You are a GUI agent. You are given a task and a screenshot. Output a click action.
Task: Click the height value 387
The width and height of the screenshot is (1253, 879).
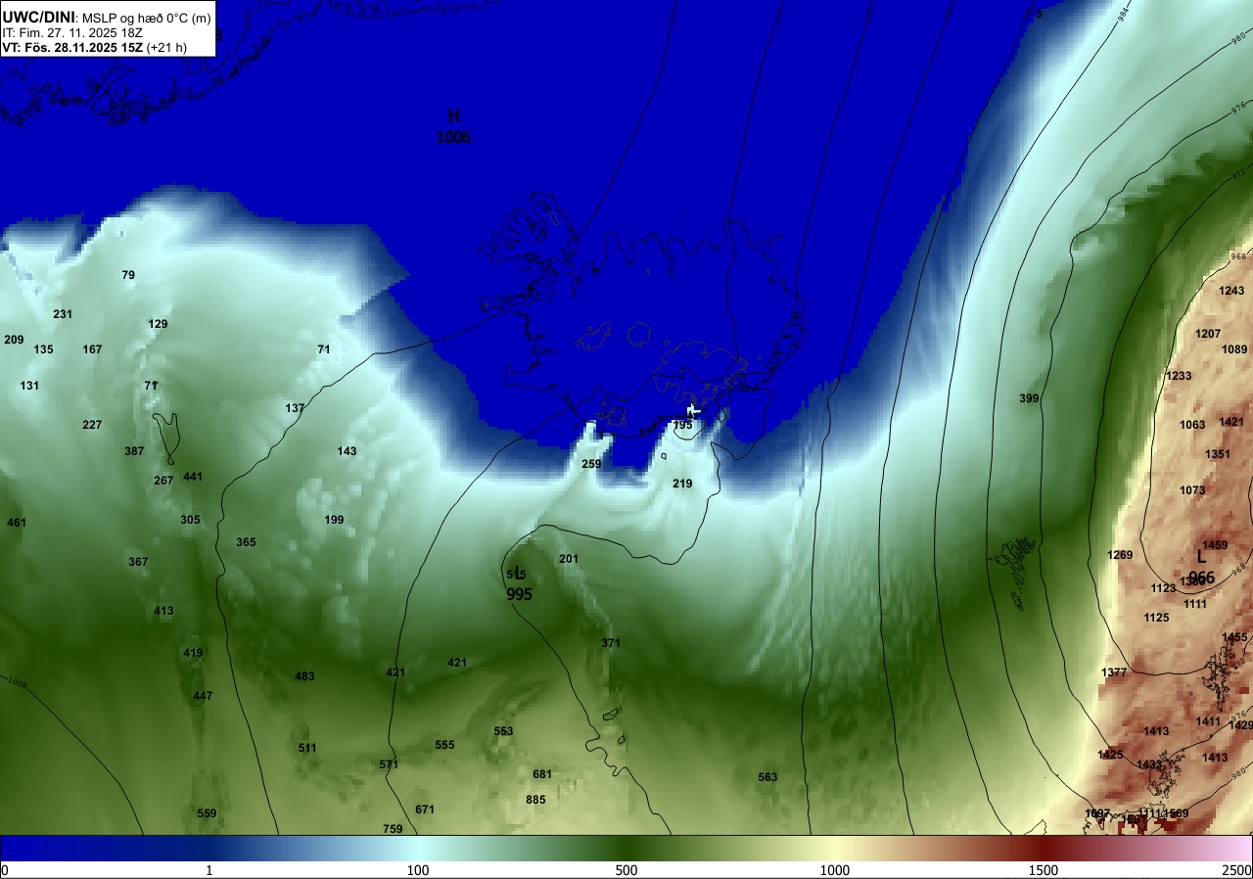pos(134,451)
